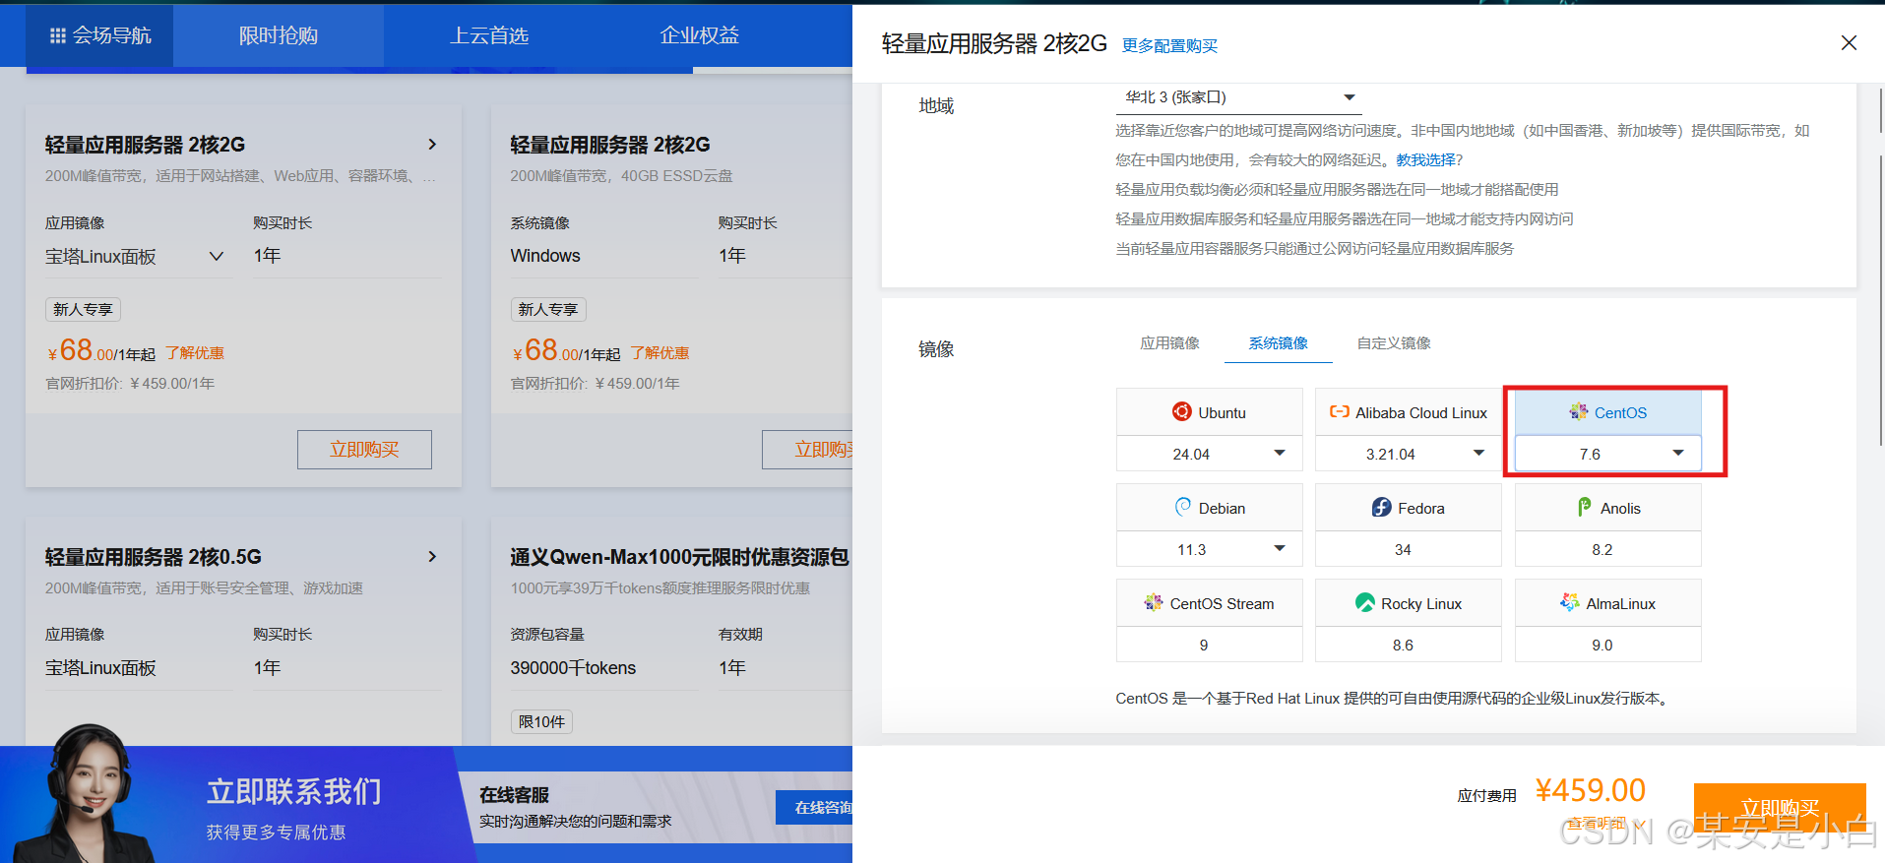Open 会场导航 menu

click(x=100, y=35)
